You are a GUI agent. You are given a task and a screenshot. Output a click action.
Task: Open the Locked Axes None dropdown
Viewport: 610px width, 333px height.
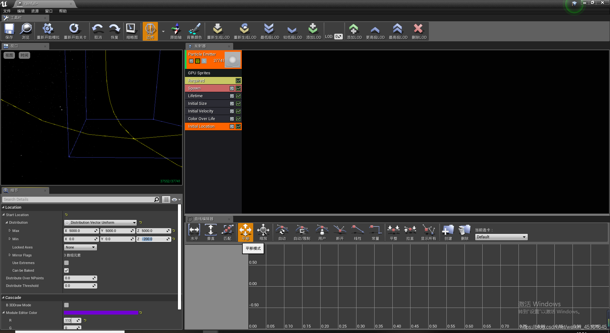80,247
